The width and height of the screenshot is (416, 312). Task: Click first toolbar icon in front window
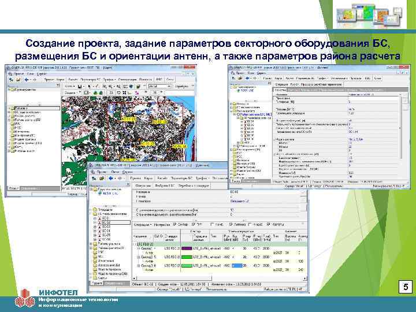(x=94, y=179)
